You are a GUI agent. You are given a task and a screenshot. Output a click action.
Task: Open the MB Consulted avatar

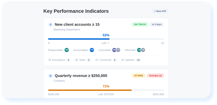click(114, 50)
